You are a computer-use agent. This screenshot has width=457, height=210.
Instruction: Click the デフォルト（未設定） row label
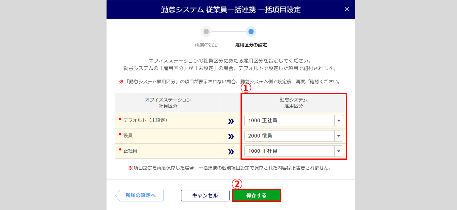tap(145, 120)
